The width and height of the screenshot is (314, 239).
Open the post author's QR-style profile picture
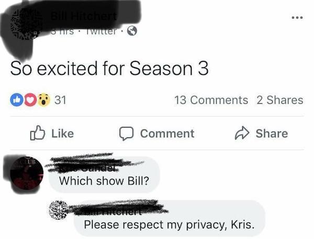(25, 24)
